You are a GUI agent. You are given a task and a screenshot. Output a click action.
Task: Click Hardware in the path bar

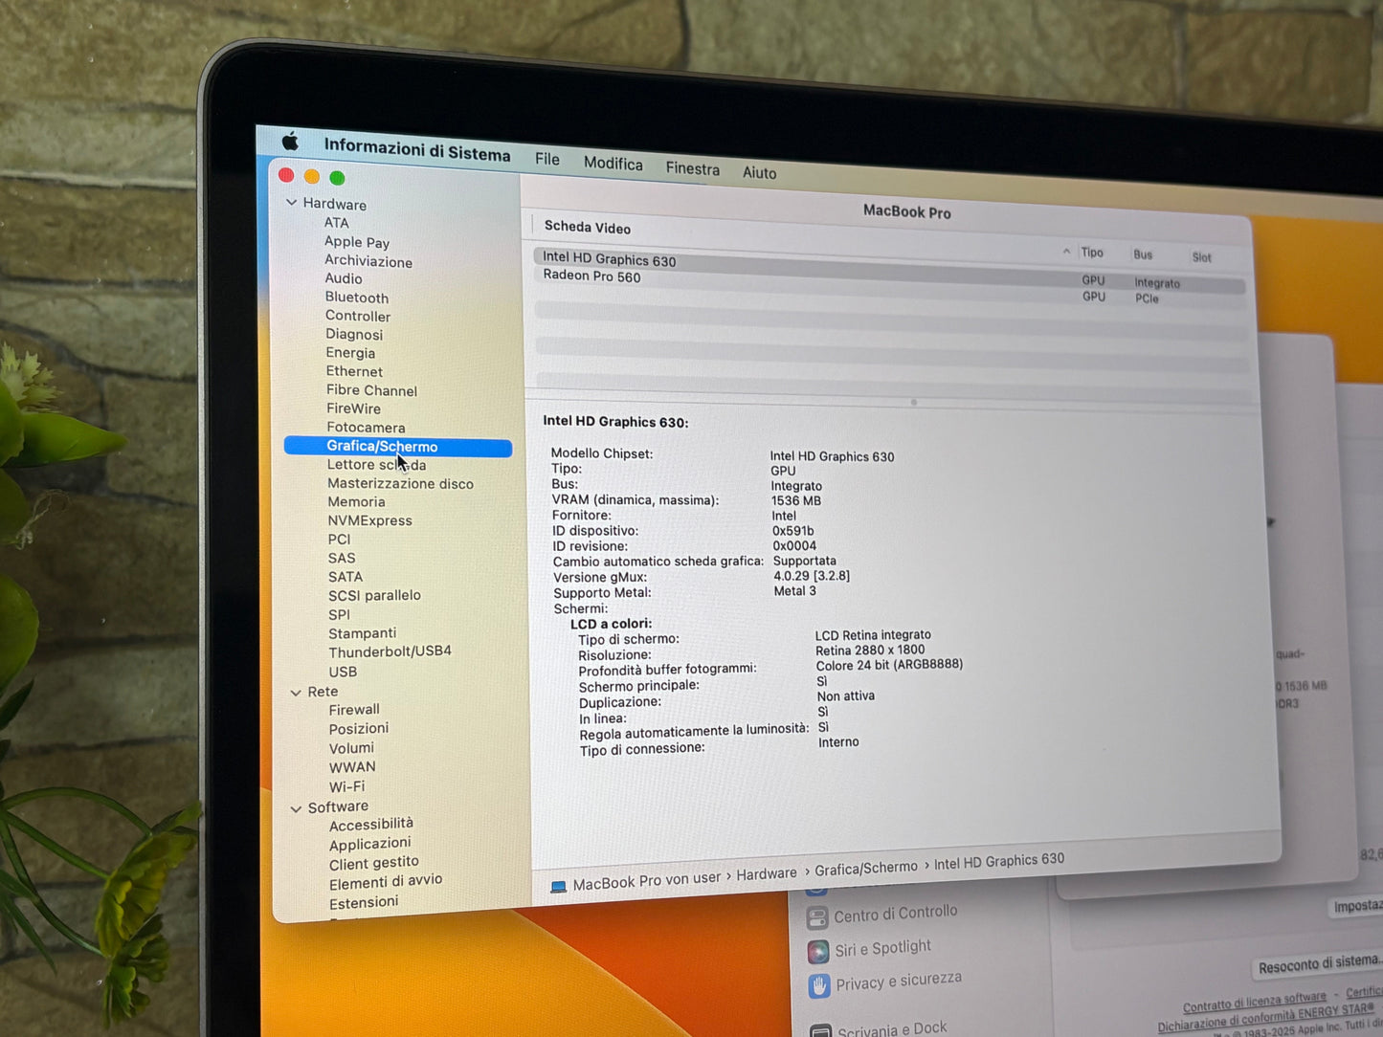767,874
